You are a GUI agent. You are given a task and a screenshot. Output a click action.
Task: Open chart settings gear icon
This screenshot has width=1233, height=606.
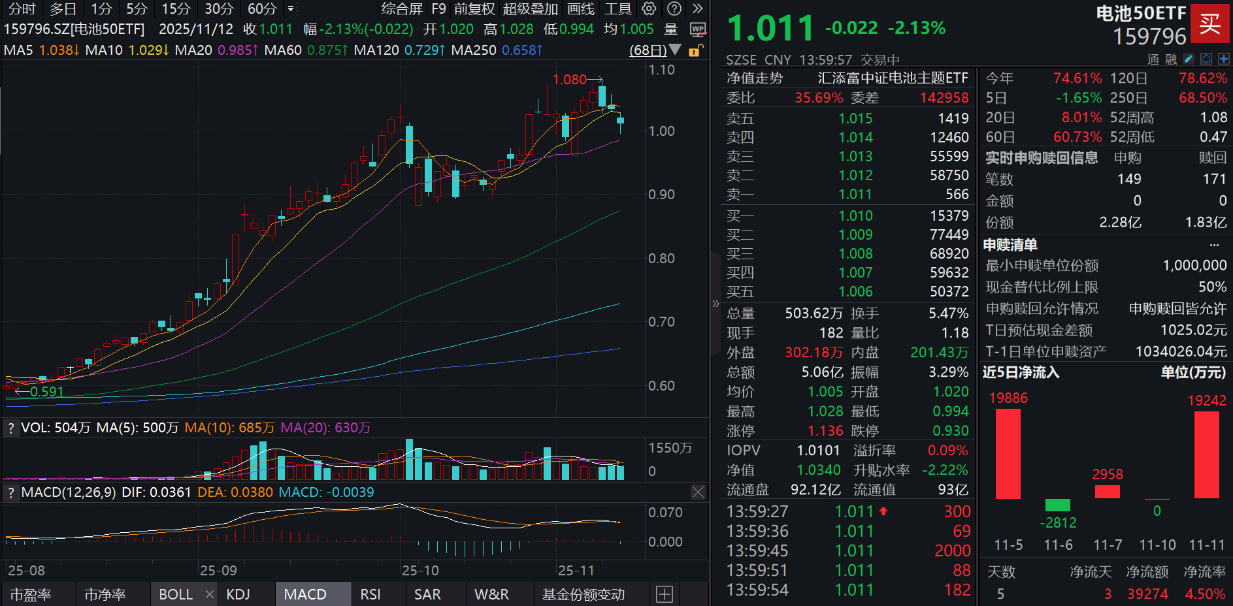click(x=649, y=8)
